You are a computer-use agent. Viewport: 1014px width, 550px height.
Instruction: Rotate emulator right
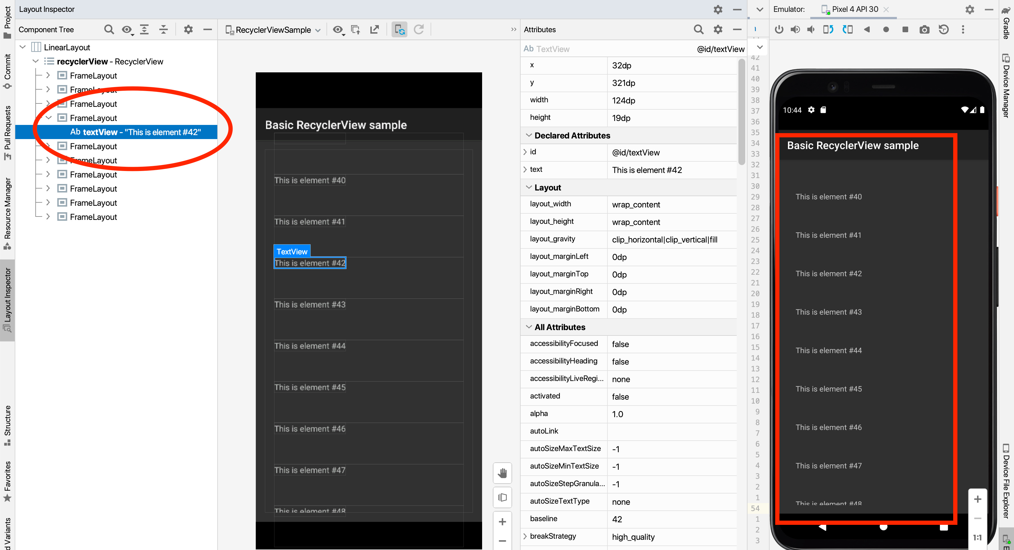[847, 29]
